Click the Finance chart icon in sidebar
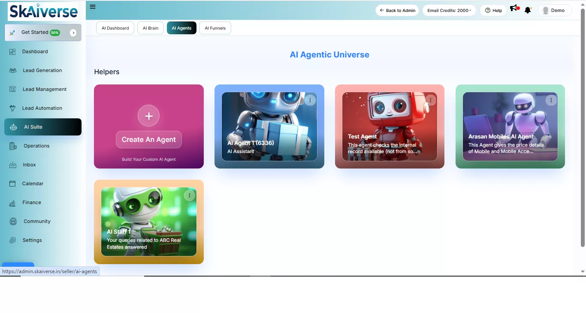Image resolution: width=586 pixels, height=313 pixels. pos(13,203)
